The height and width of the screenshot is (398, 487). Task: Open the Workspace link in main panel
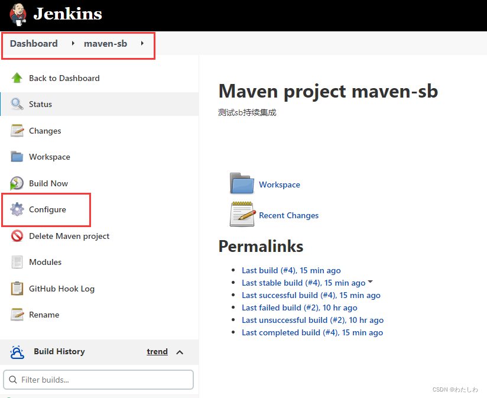(280, 185)
